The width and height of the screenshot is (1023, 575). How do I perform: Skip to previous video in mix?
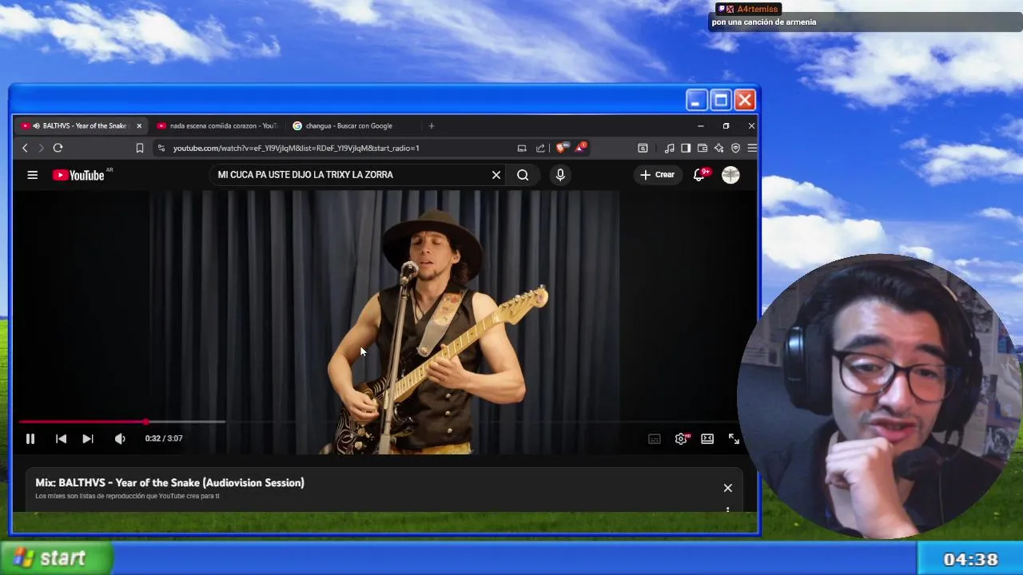pos(61,438)
